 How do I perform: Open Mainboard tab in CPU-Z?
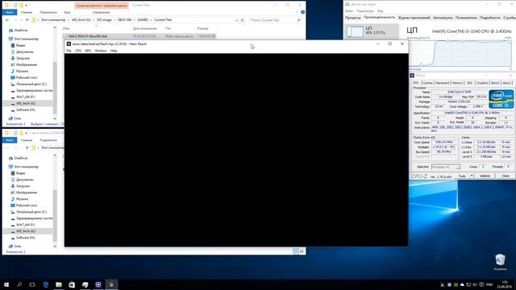click(442, 83)
